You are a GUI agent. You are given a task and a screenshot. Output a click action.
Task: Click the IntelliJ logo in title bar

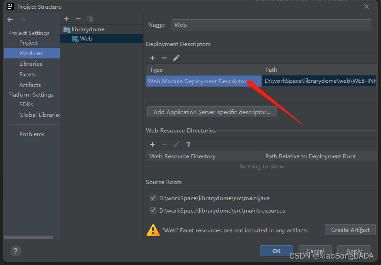point(11,6)
